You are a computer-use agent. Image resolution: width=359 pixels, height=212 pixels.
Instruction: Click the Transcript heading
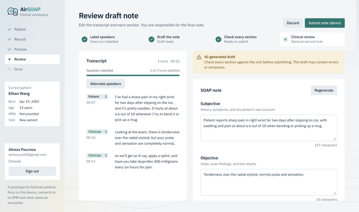[96, 61]
